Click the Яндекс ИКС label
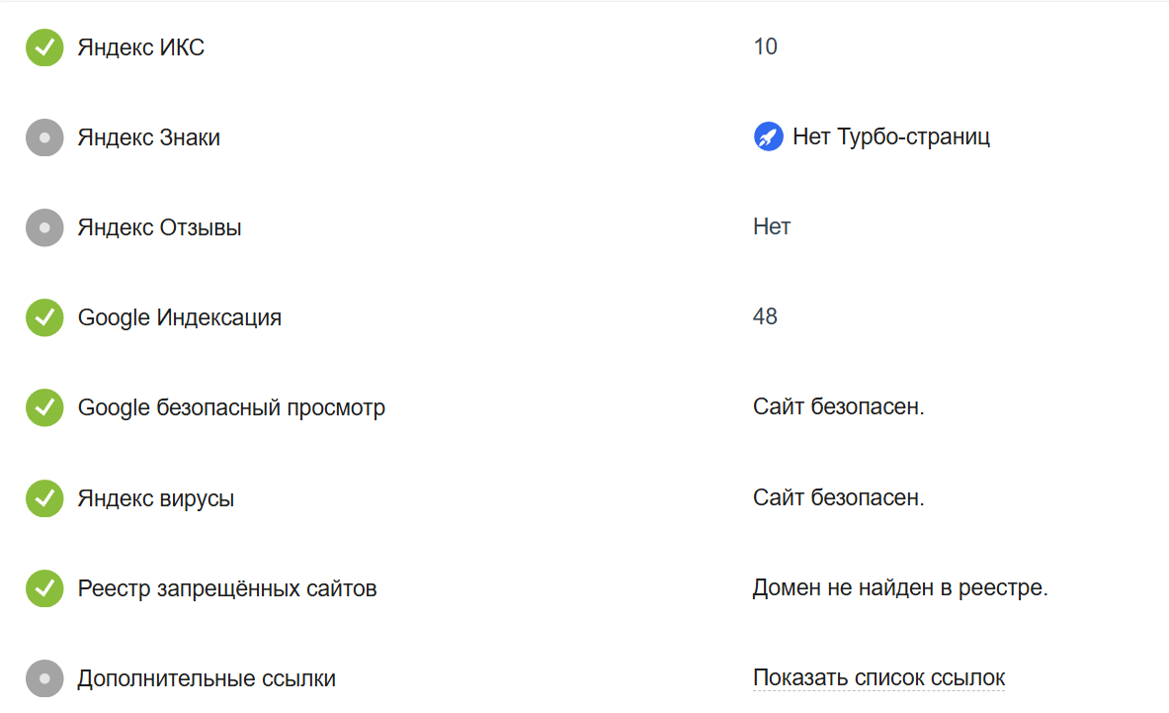Screen dimensions: 1169x713 141,47
